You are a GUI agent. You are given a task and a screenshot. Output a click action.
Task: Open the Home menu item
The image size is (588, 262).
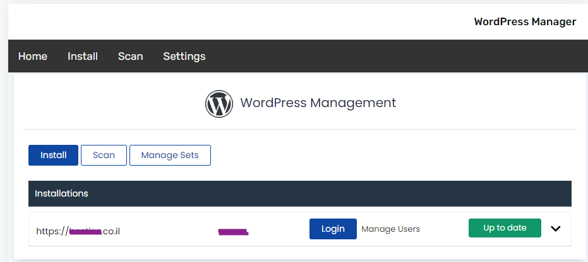coord(33,56)
